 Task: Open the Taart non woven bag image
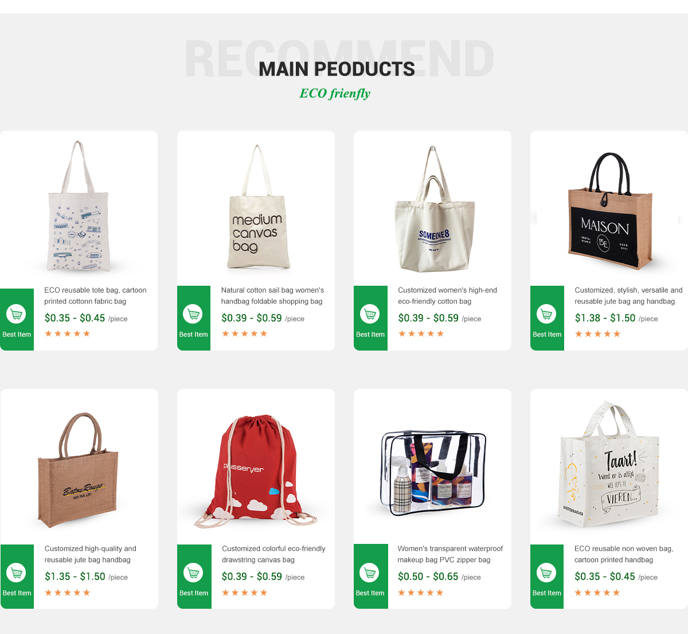click(x=609, y=464)
